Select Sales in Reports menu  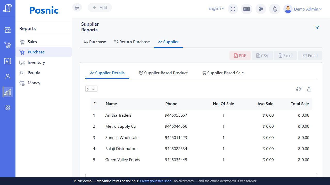pos(44,42)
